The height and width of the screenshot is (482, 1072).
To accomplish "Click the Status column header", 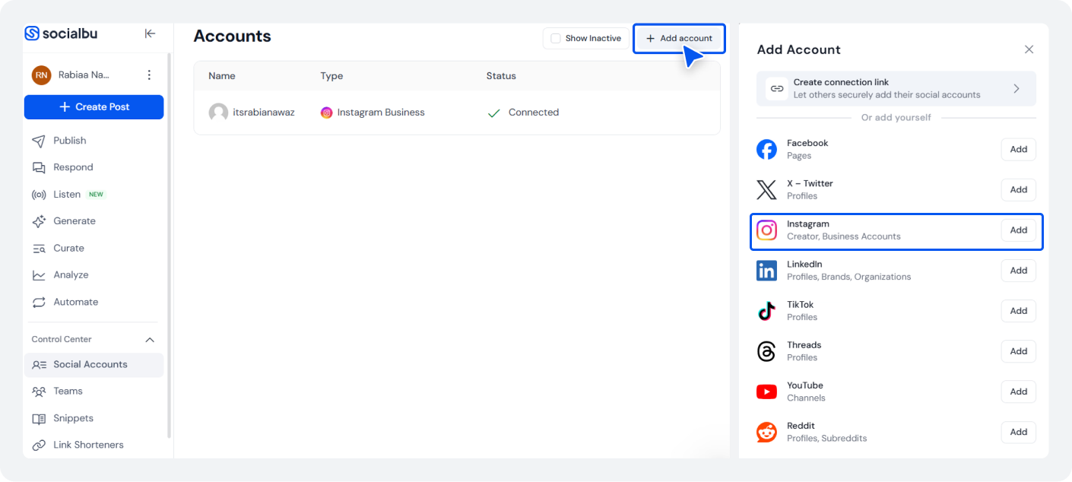I will pos(501,76).
